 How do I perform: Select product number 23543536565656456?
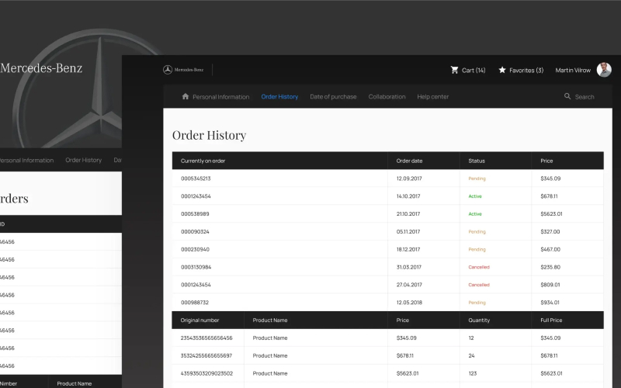click(x=206, y=338)
